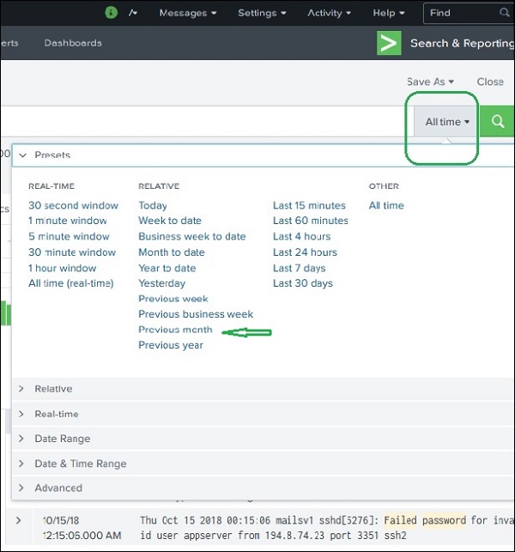Click the activity monitor icon in top bar
Screen dimensions: 515x552
133,13
